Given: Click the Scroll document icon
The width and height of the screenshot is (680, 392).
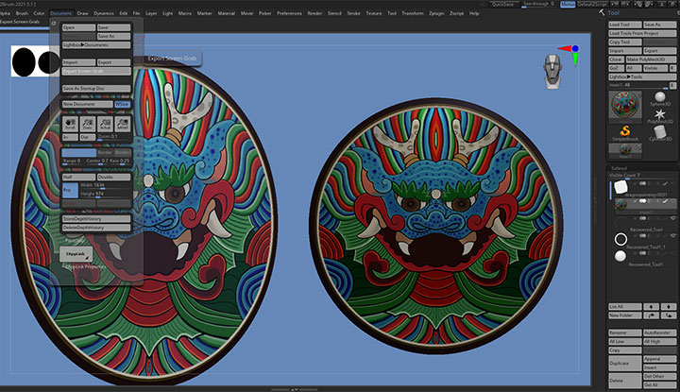Looking at the screenshot, I should pos(70,124).
